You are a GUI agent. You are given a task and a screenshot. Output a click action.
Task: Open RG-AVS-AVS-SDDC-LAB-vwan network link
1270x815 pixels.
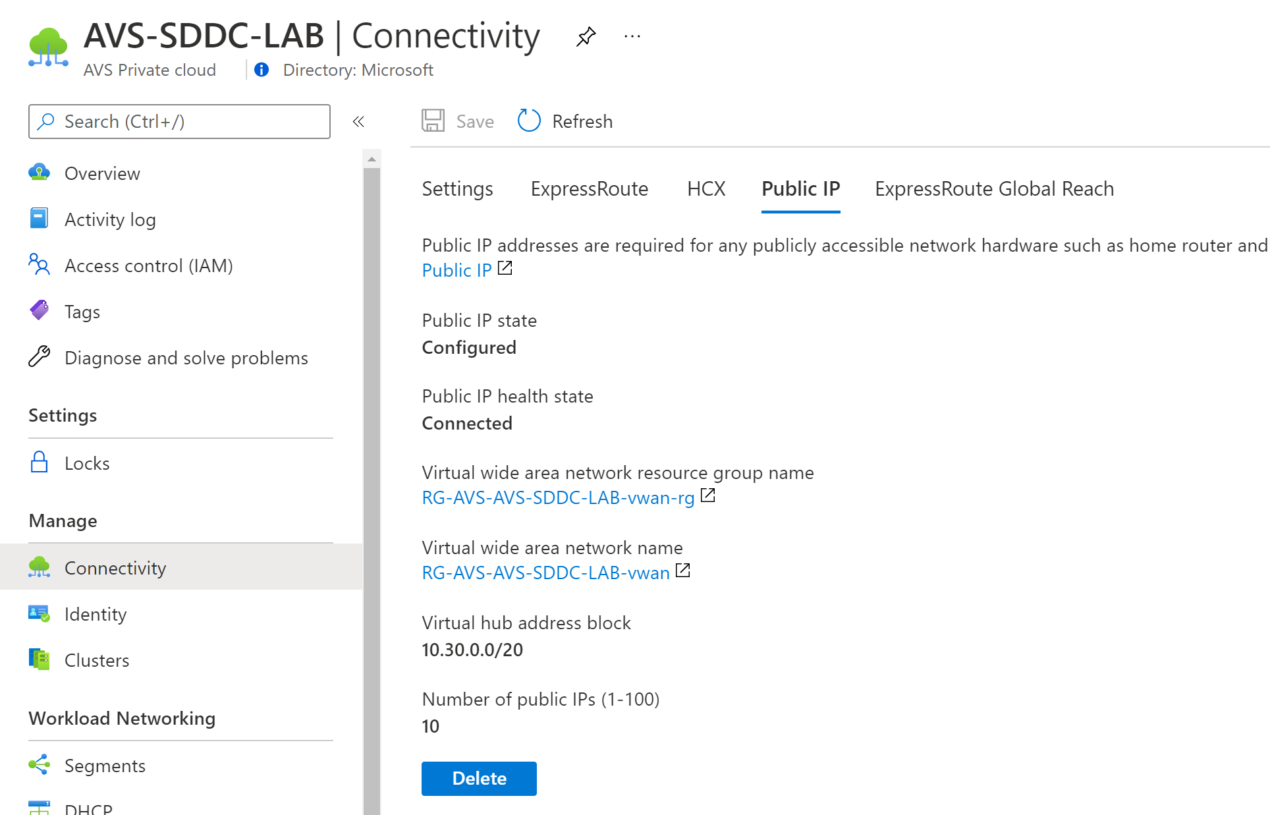pos(545,573)
